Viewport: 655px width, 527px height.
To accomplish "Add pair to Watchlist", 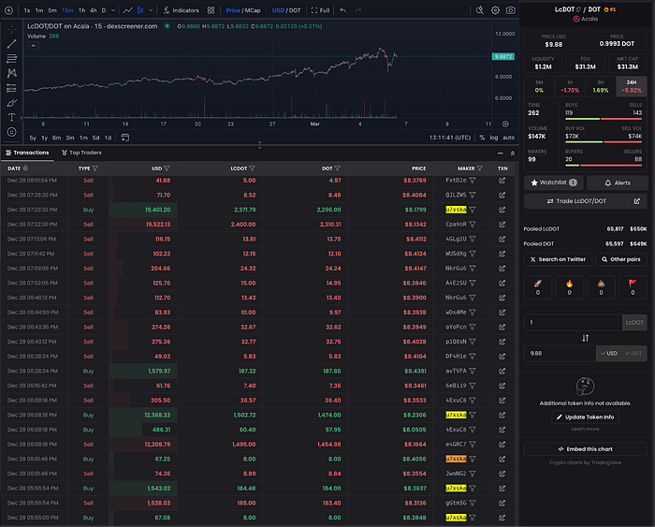I will click(x=554, y=183).
